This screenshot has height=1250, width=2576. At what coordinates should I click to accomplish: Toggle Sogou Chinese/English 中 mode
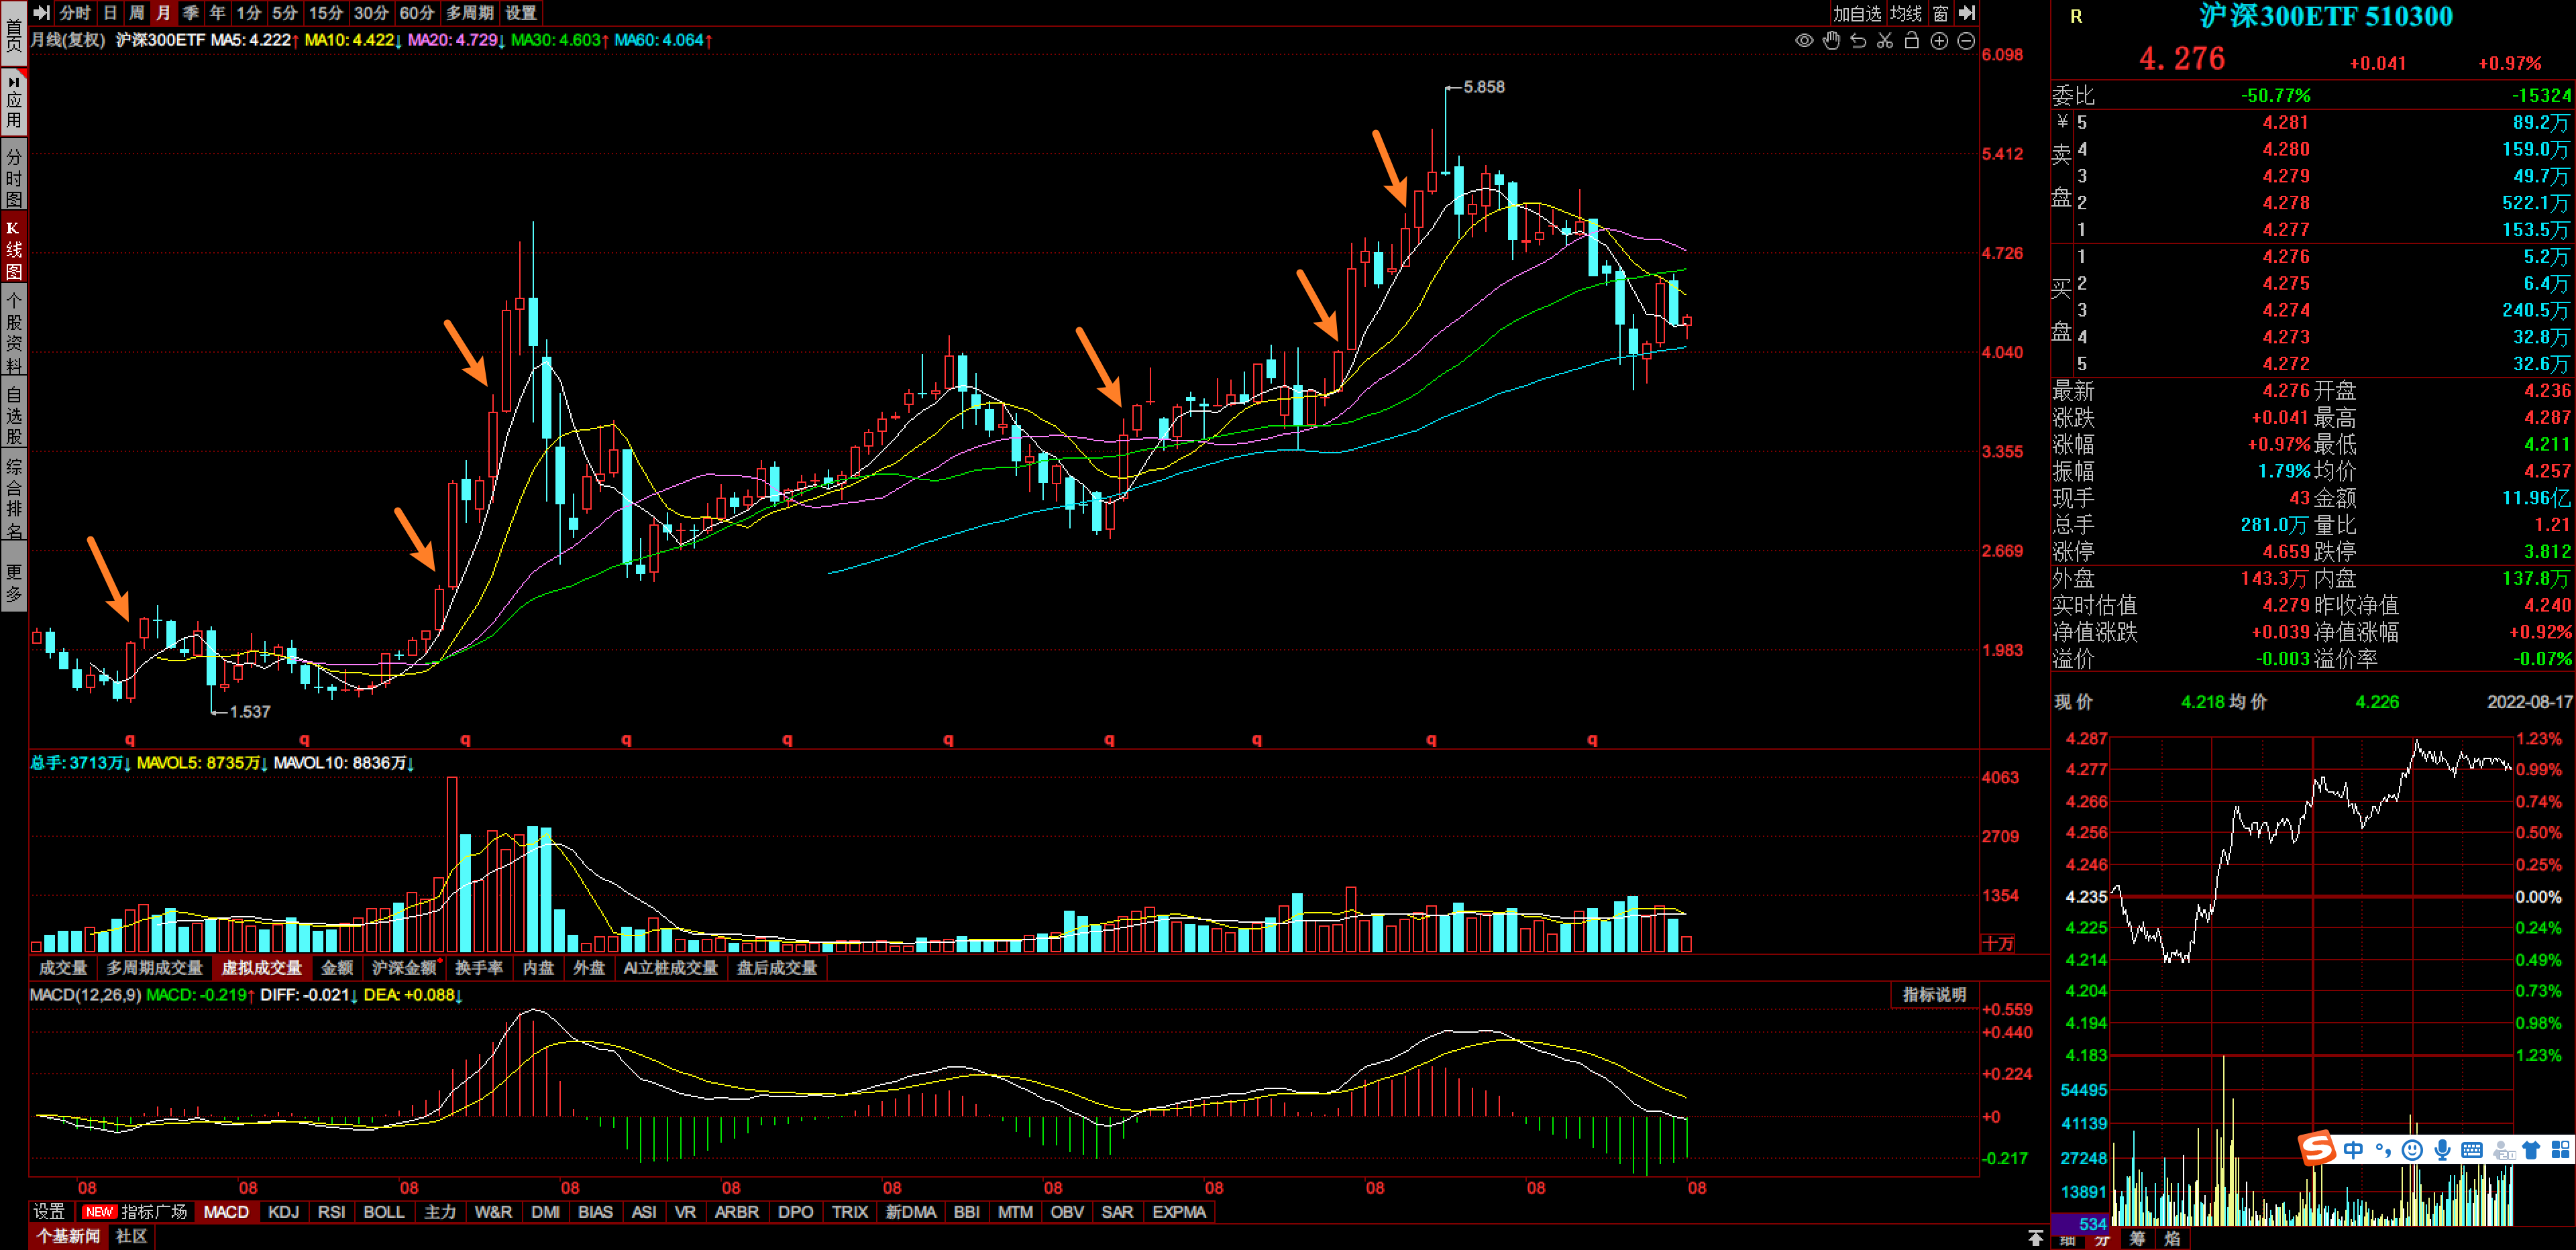2353,1150
